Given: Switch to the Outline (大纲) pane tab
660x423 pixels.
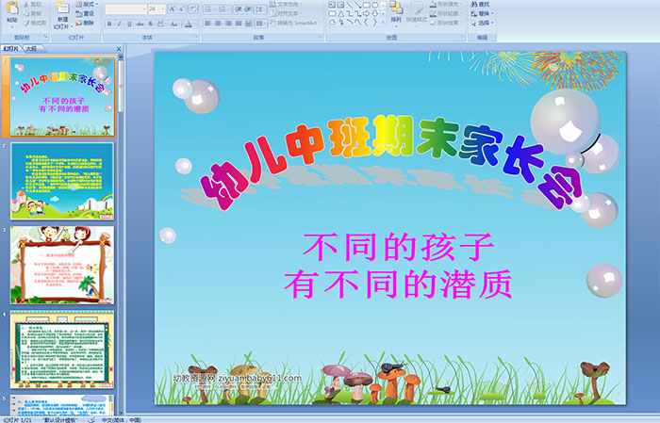Looking at the screenshot, I should (x=31, y=48).
